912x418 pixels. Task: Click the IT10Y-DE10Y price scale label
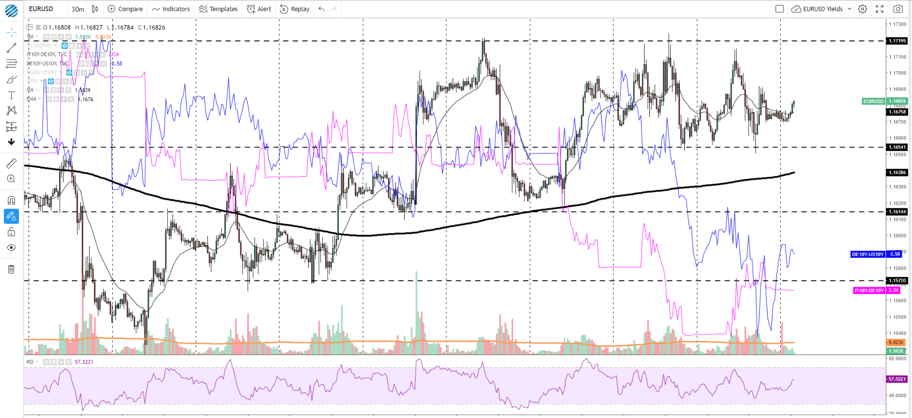click(877, 290)
